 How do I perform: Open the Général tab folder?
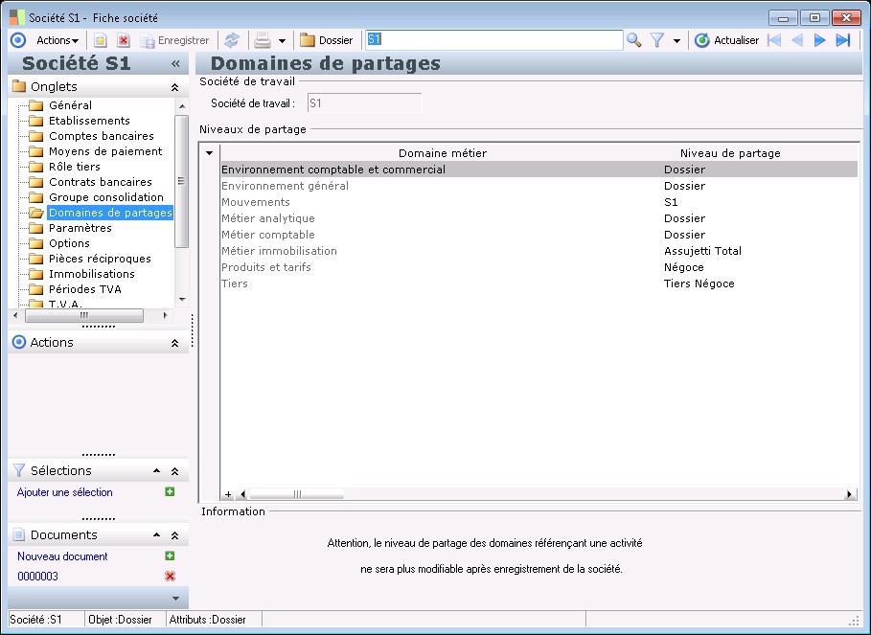(x=70, y=105)
